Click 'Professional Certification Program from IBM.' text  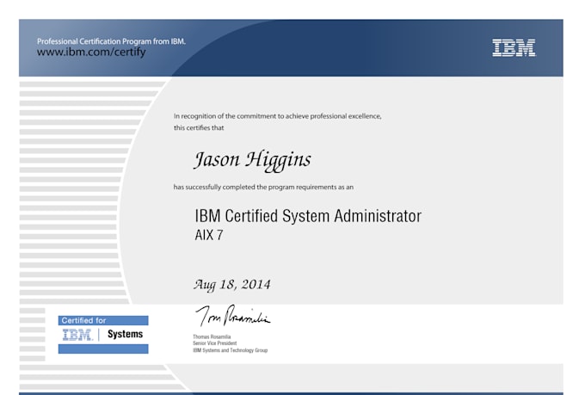coord(111,41)
